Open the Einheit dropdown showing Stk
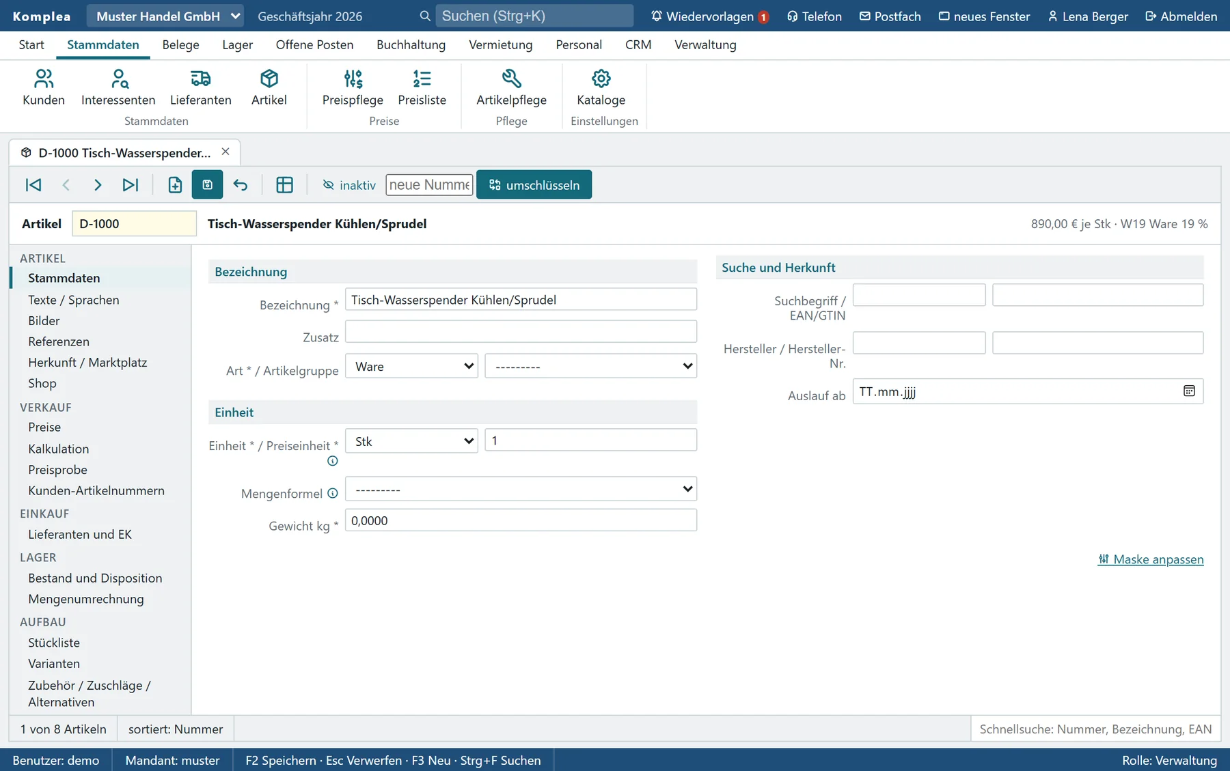The height and width of the screenshot is (771, 1230). [x=411, y=441]
